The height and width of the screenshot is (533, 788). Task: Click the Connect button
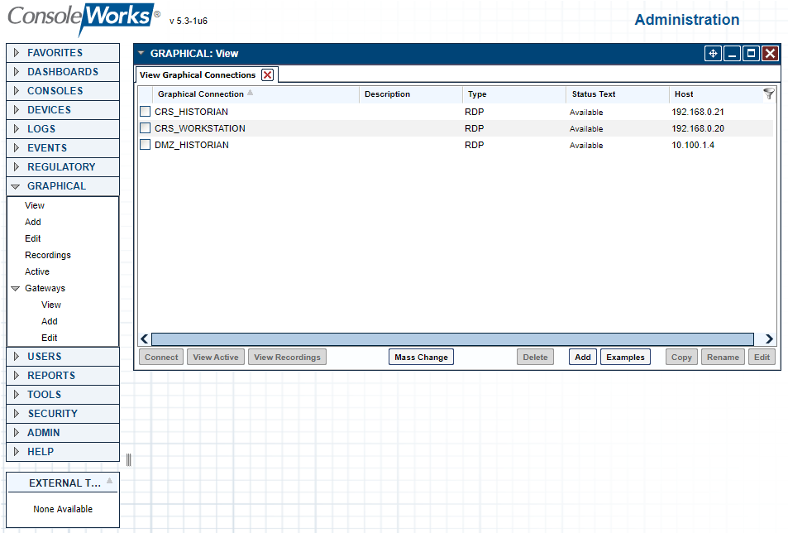coord(161,357)
